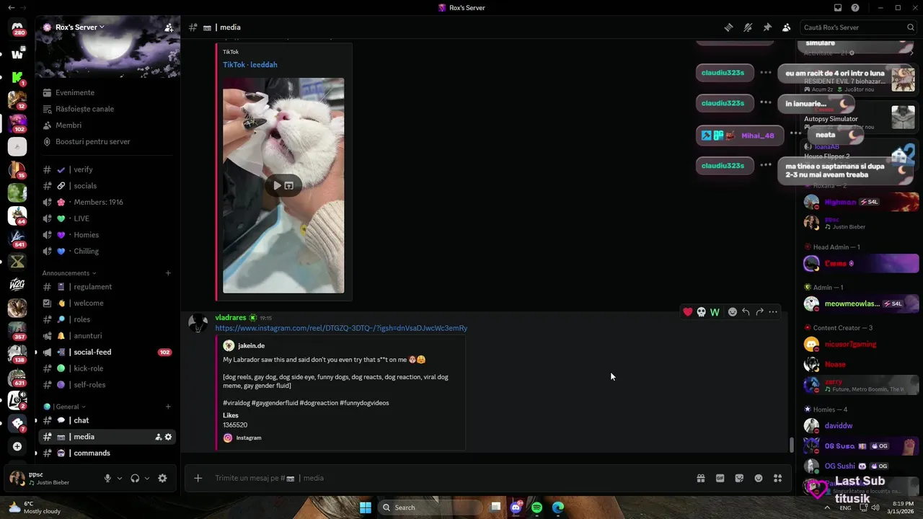React with skull on vladrares message
923x519 pixels.
coord(701,312)
